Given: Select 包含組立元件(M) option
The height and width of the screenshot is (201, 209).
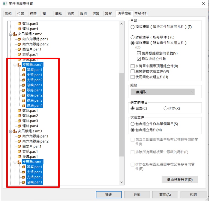Looking at the screenshot, I should (x=132, y=130).
